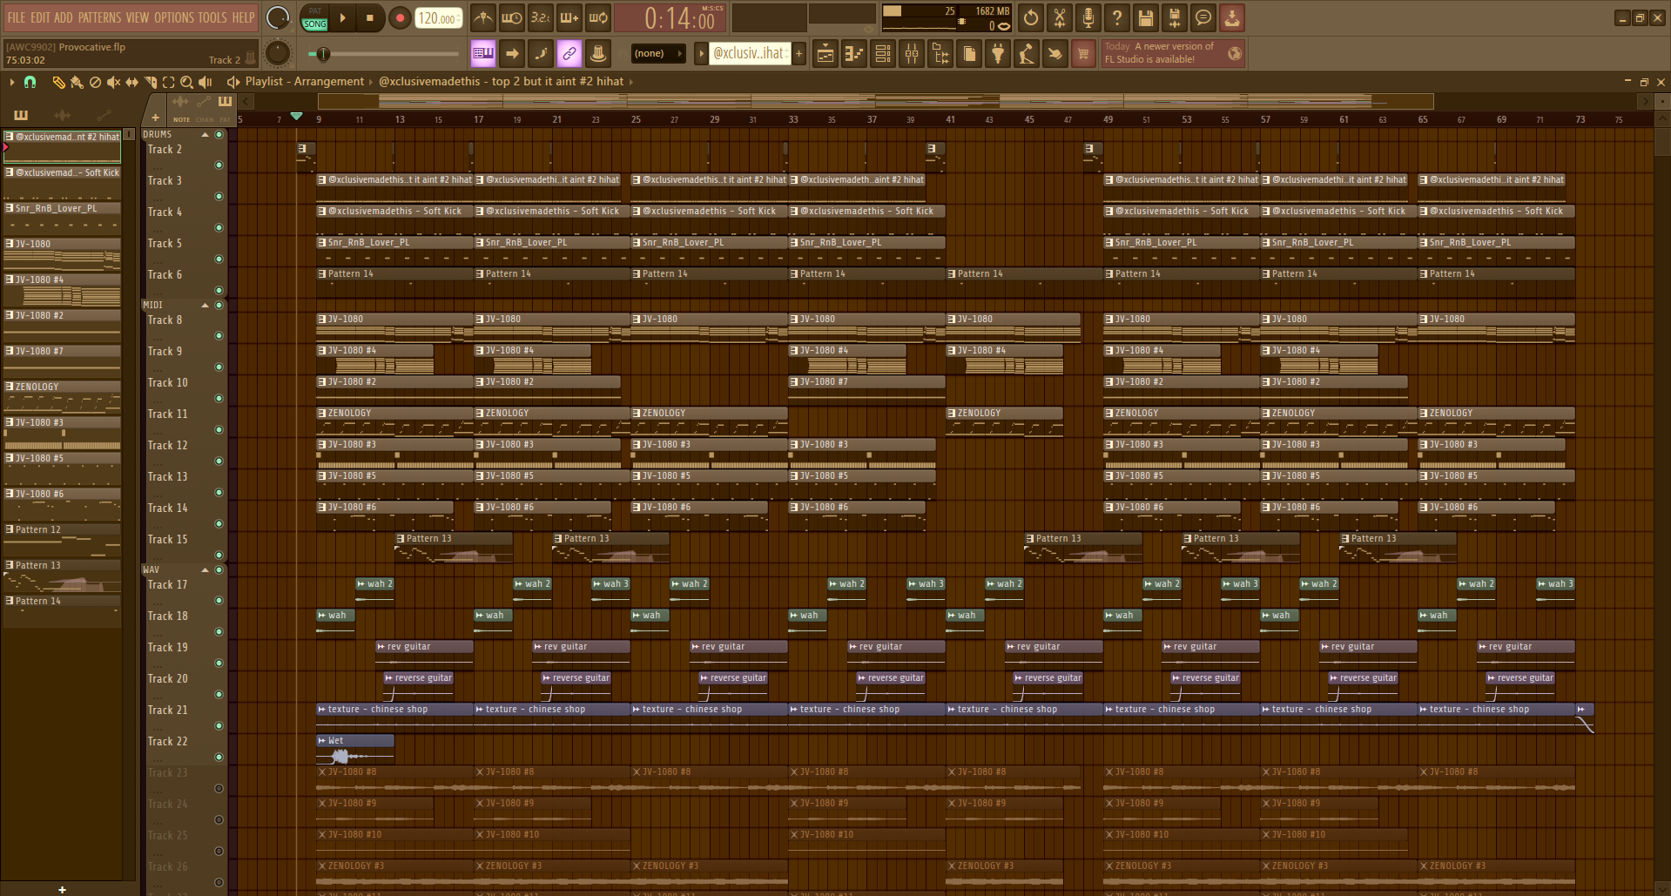
Task: Toggle the metronome icon
Action: [x=483, y=17]
